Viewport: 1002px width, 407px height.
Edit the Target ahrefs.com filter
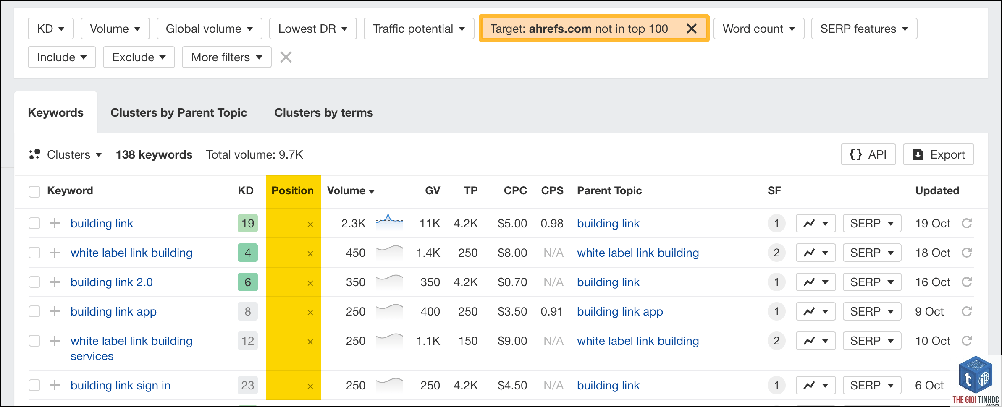(579, 29)
